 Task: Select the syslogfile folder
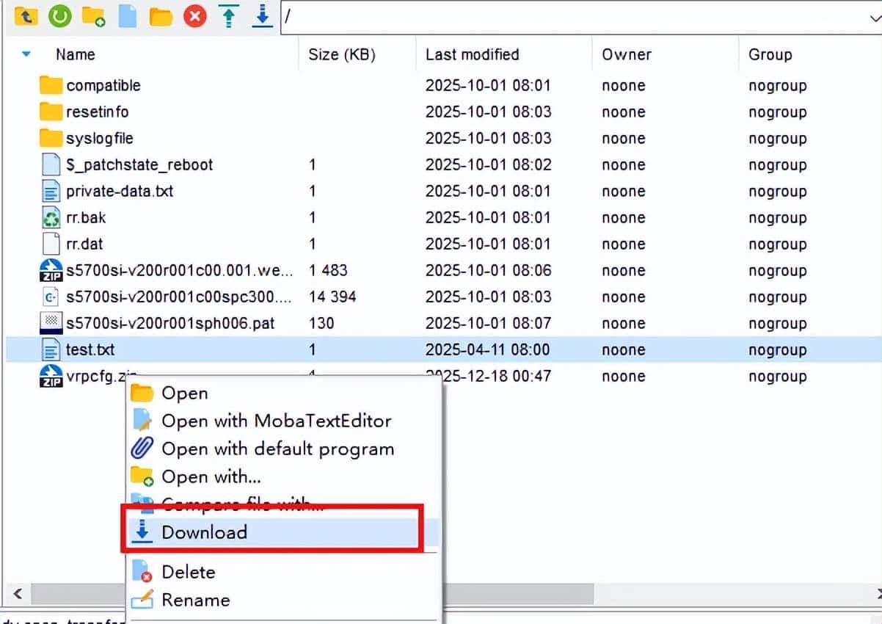99,138
